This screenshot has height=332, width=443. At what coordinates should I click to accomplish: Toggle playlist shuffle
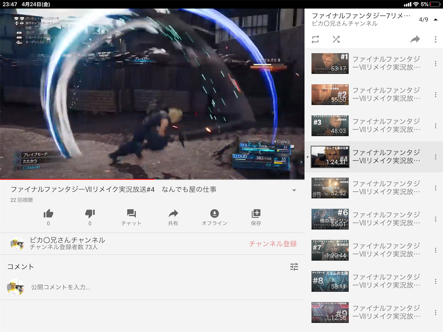(336, 39)
